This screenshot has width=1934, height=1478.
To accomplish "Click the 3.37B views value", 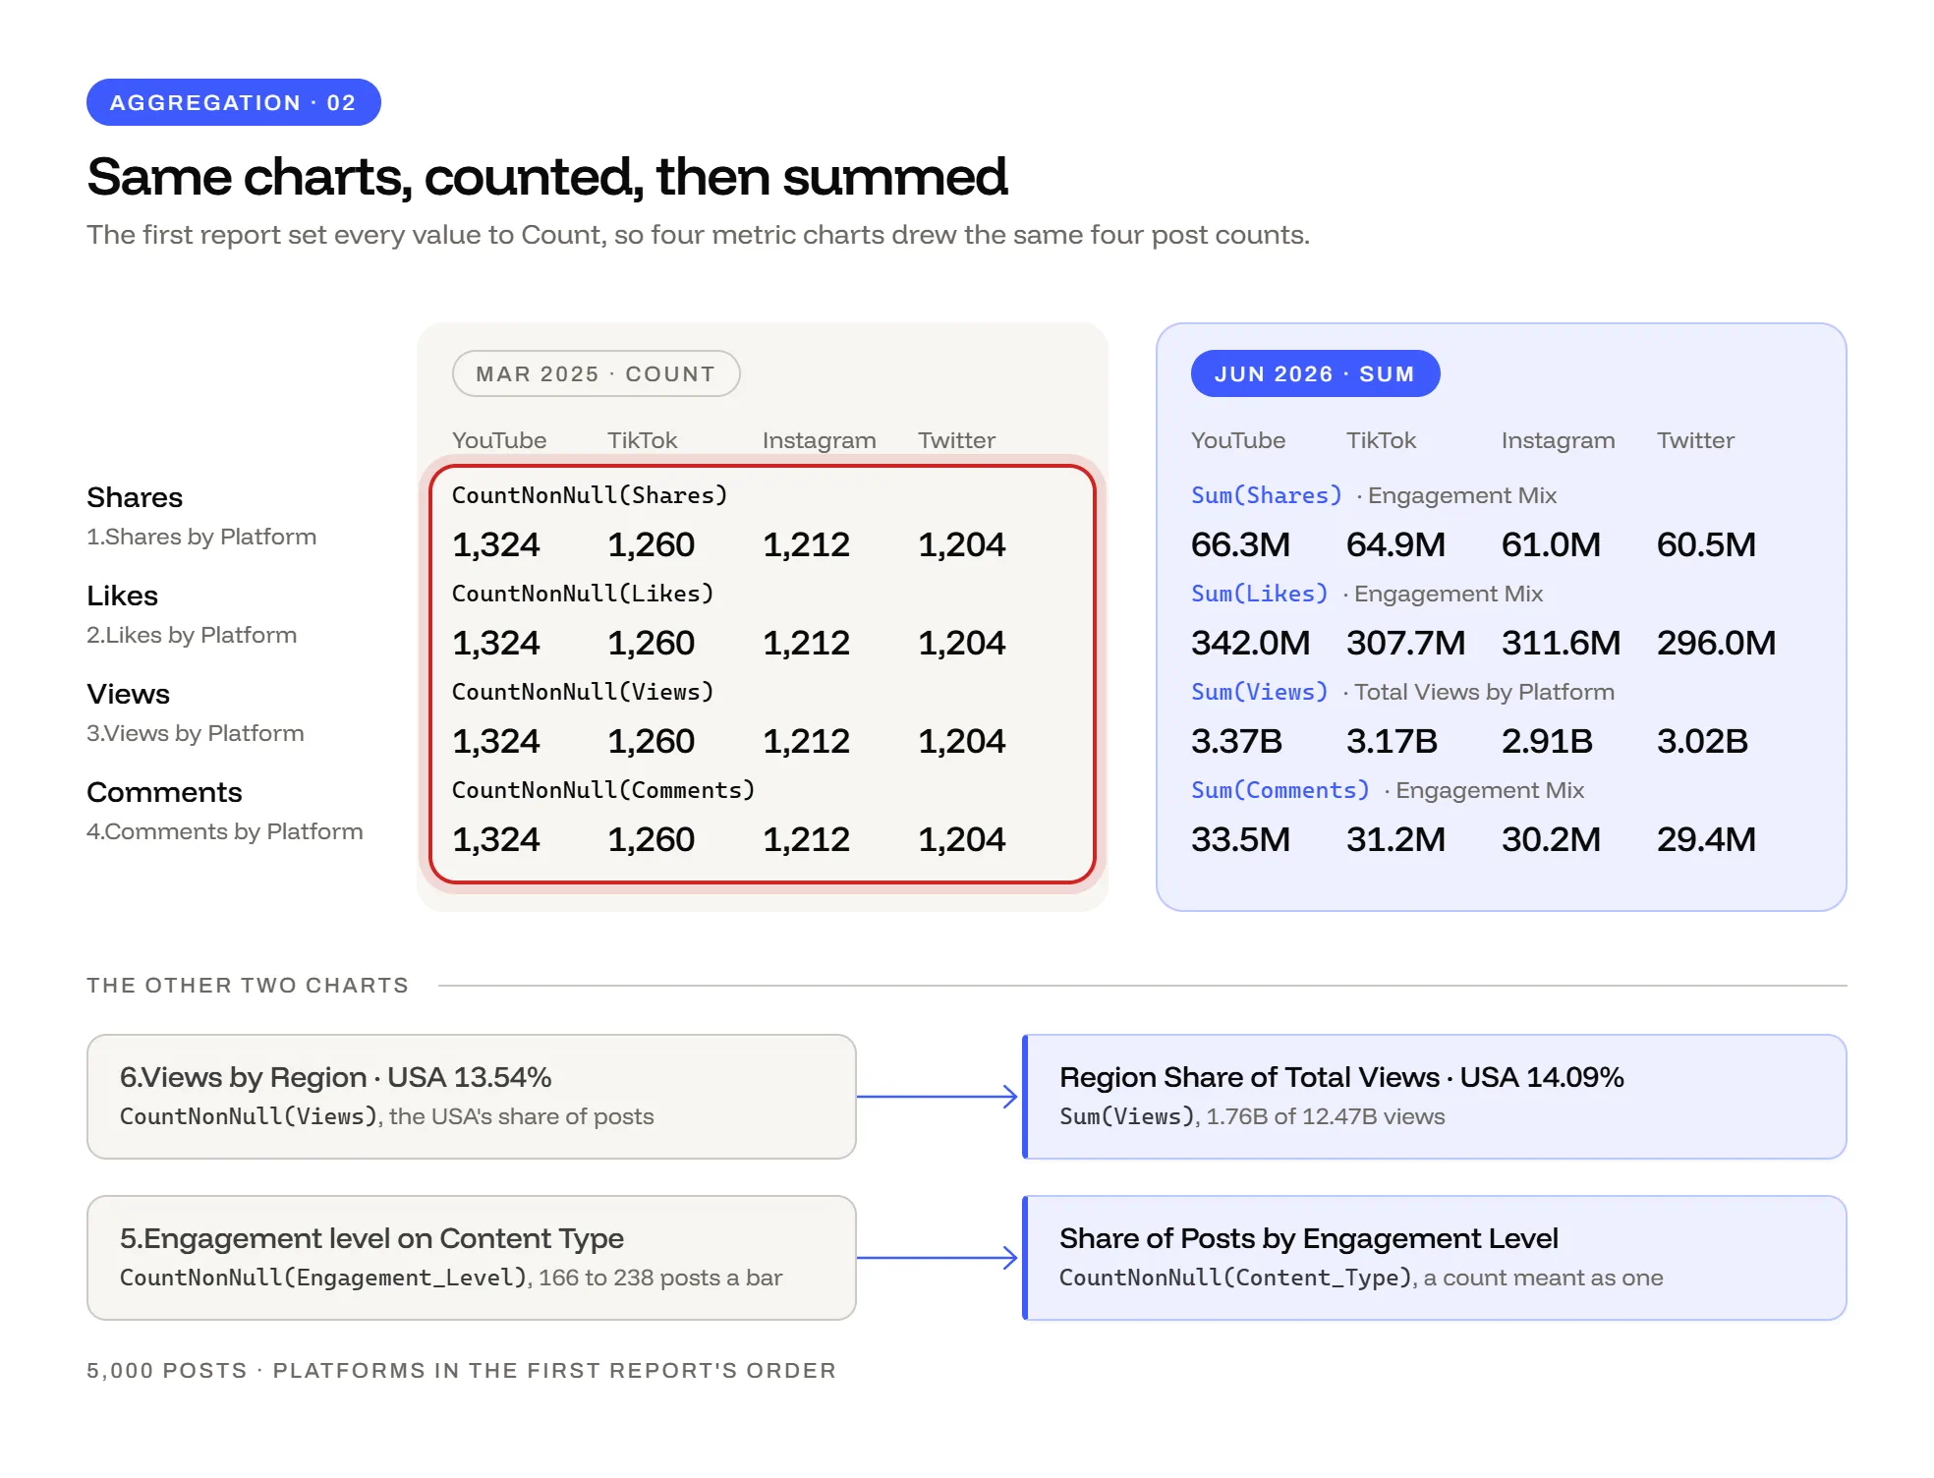I will [1237, 741].
